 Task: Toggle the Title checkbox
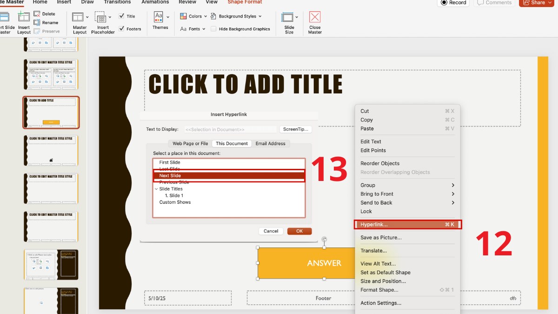point(121,16)
